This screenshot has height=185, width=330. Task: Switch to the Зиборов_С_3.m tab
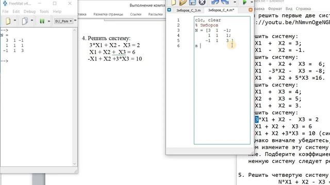188,10
